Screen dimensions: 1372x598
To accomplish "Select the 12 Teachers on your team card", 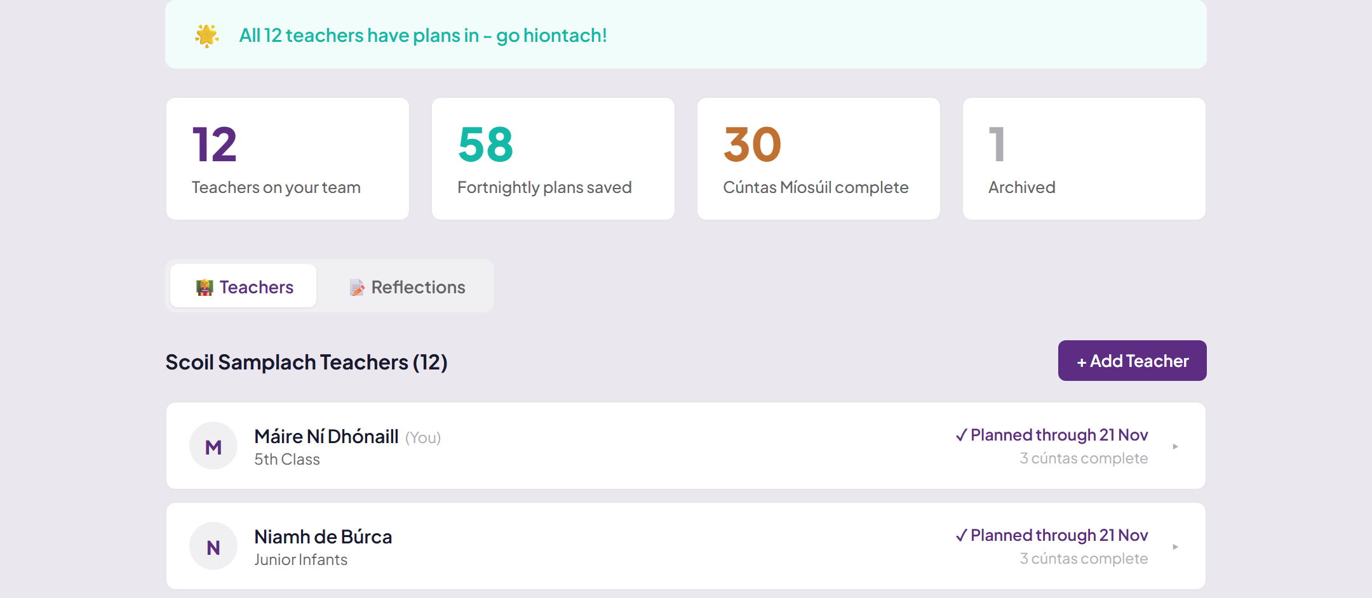I will [x=288, y=159].
